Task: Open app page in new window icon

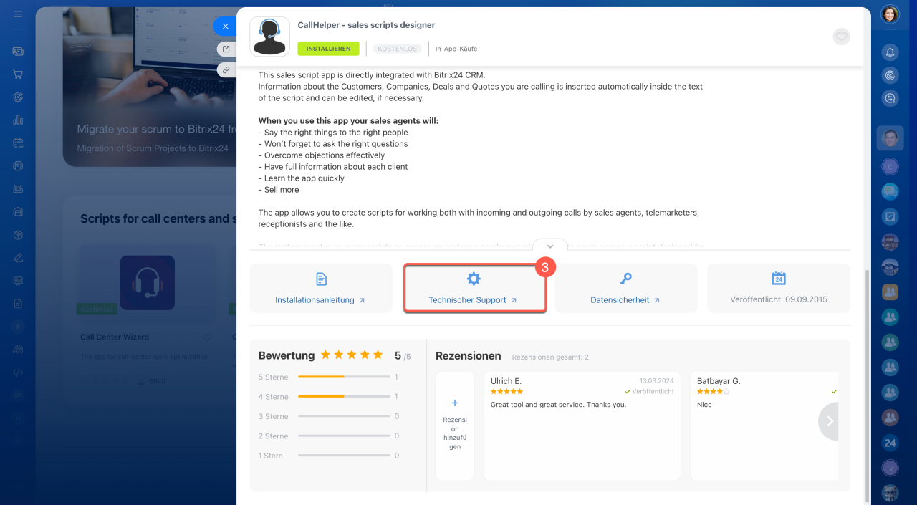Action: (226, 49)
